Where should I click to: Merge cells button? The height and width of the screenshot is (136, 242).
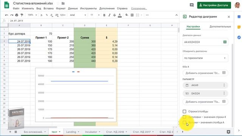(137, 15)
